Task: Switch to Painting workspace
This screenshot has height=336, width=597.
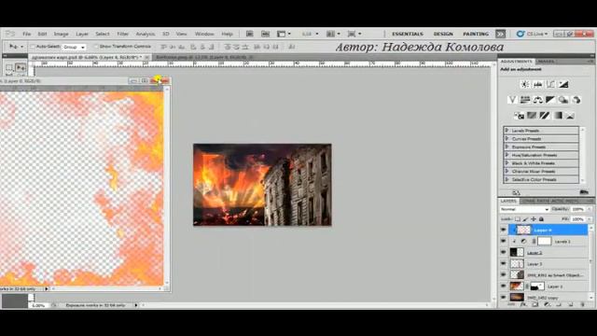Action: 476,34
